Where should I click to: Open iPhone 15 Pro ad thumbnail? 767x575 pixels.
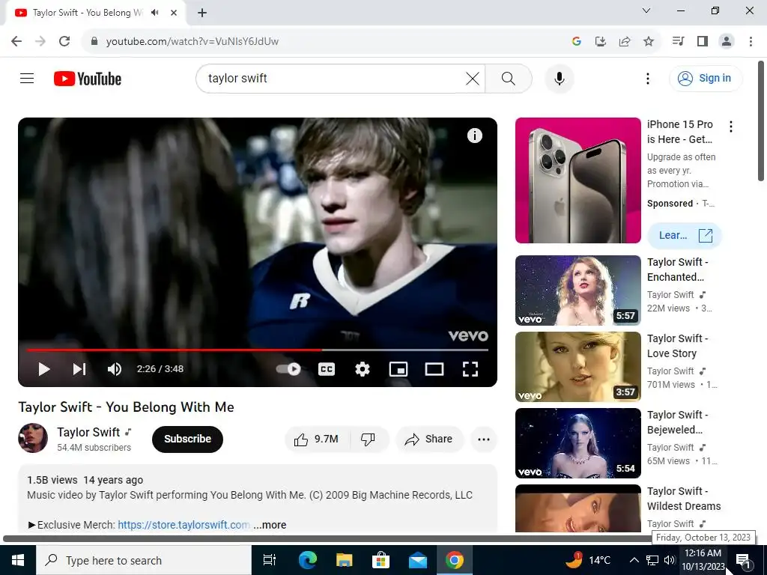pos(577,180)
